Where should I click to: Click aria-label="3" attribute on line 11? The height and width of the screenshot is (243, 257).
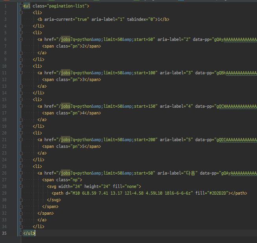coord(176,73)
